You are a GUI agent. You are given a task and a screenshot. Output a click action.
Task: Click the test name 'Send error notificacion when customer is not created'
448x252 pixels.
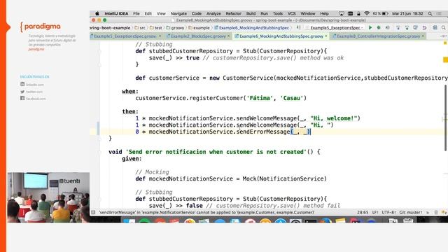click(216, 152)
